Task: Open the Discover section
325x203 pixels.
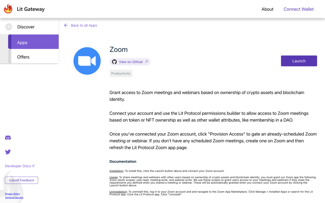Action: point(26,27)
